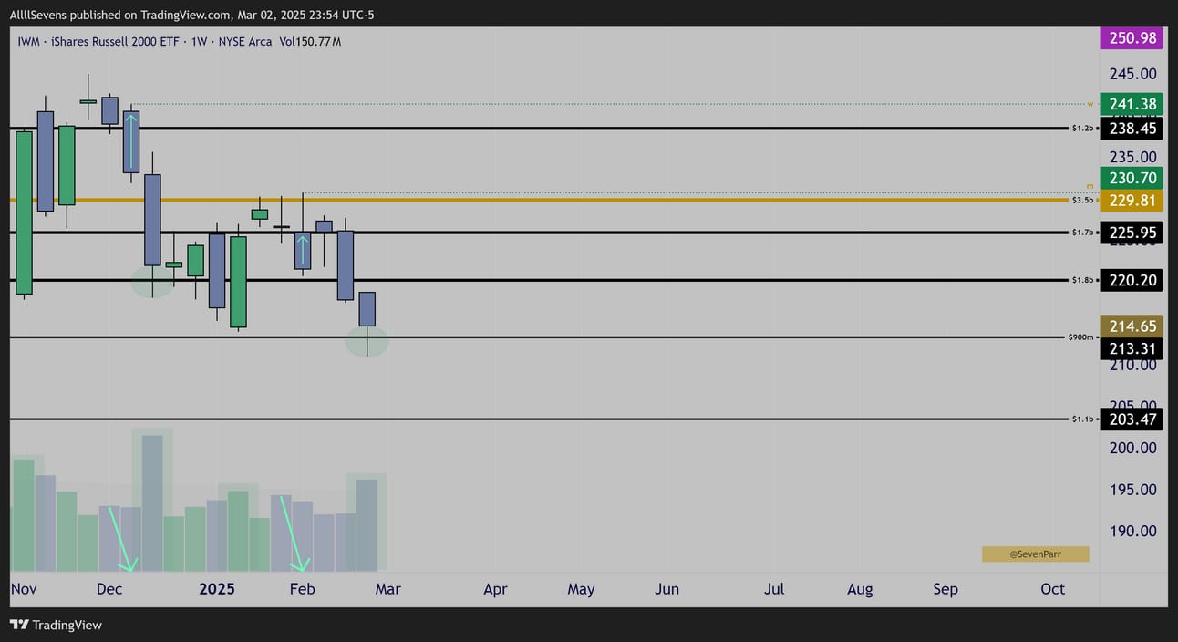The image size is (1178, 642).
Task: Click the 214.65 current price label
Action: [1131, 326]
